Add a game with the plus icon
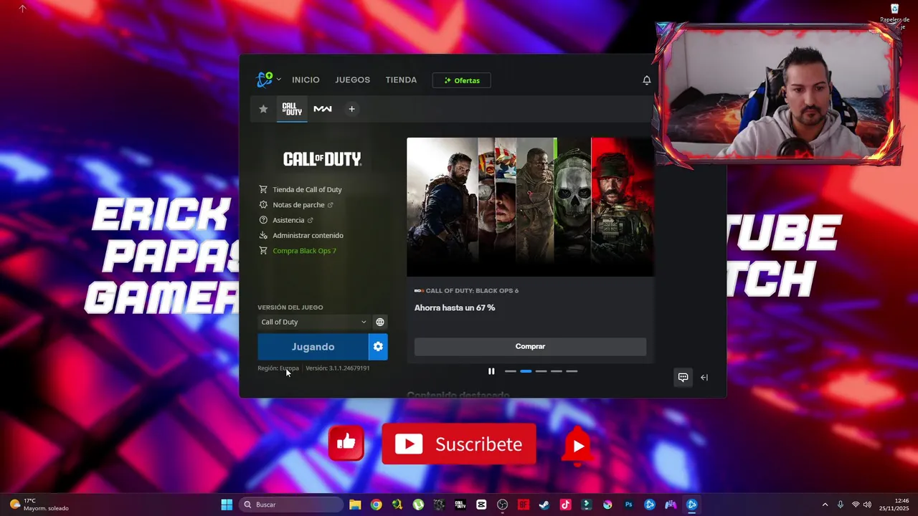 (x=351, y=109)
